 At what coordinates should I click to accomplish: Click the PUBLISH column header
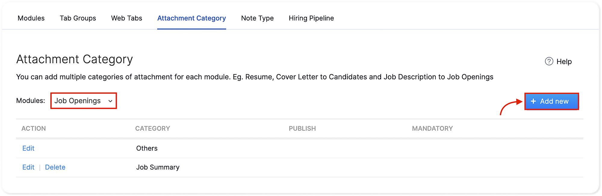(x=302, y=129)
